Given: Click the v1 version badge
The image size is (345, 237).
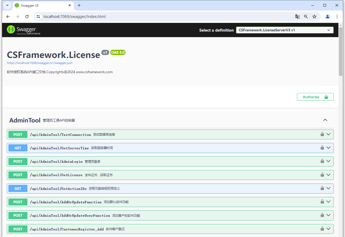Looking at the screenshot, I should coord(105,52).
